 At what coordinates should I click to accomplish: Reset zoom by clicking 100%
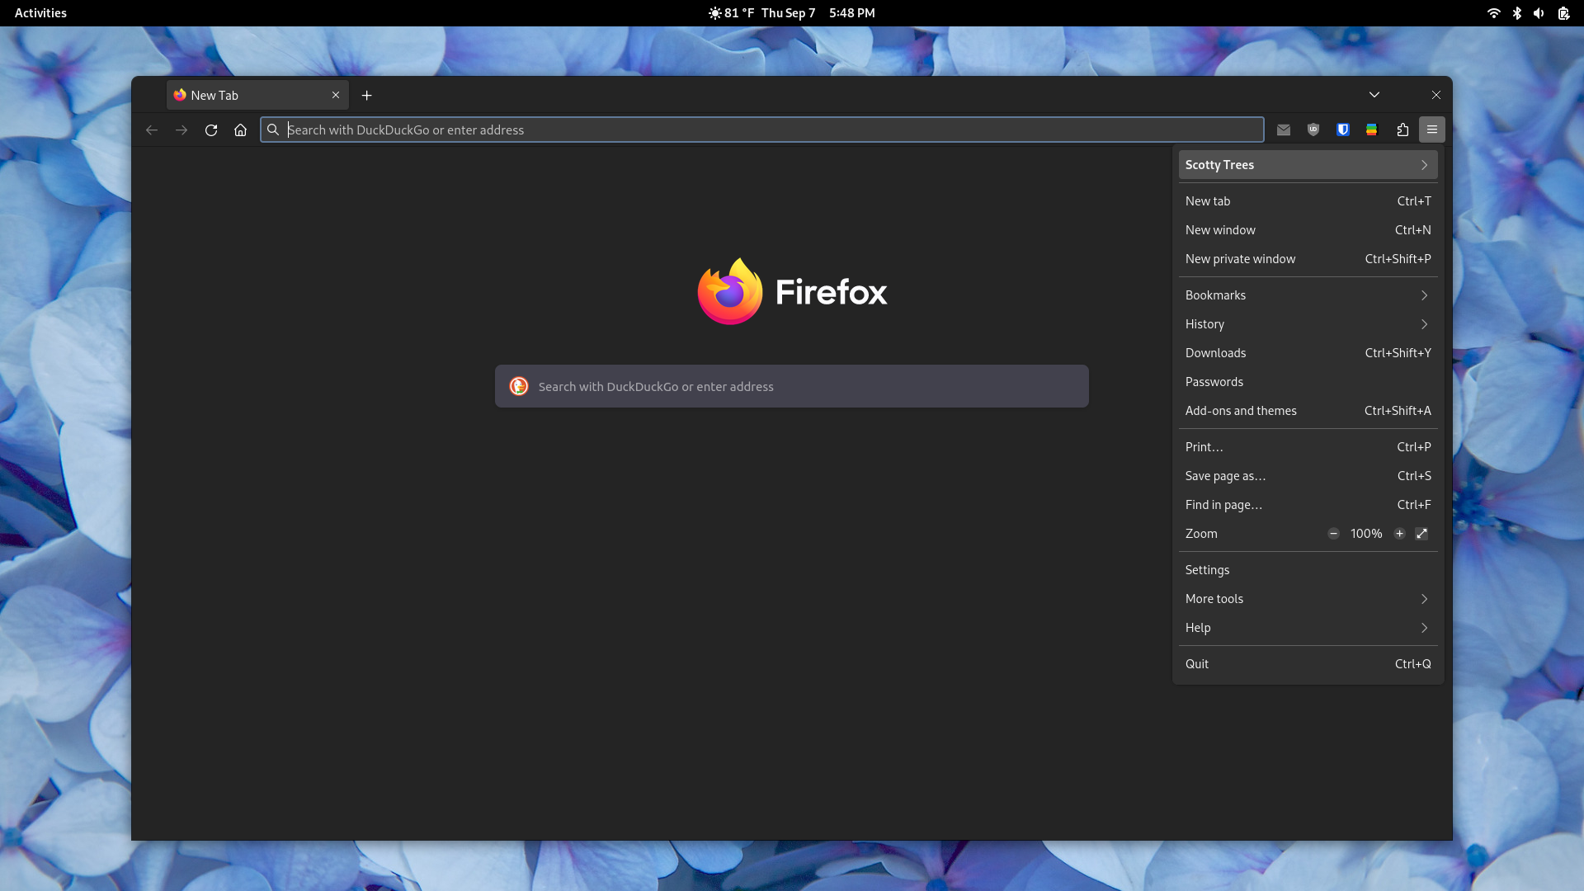point(1366,534)
